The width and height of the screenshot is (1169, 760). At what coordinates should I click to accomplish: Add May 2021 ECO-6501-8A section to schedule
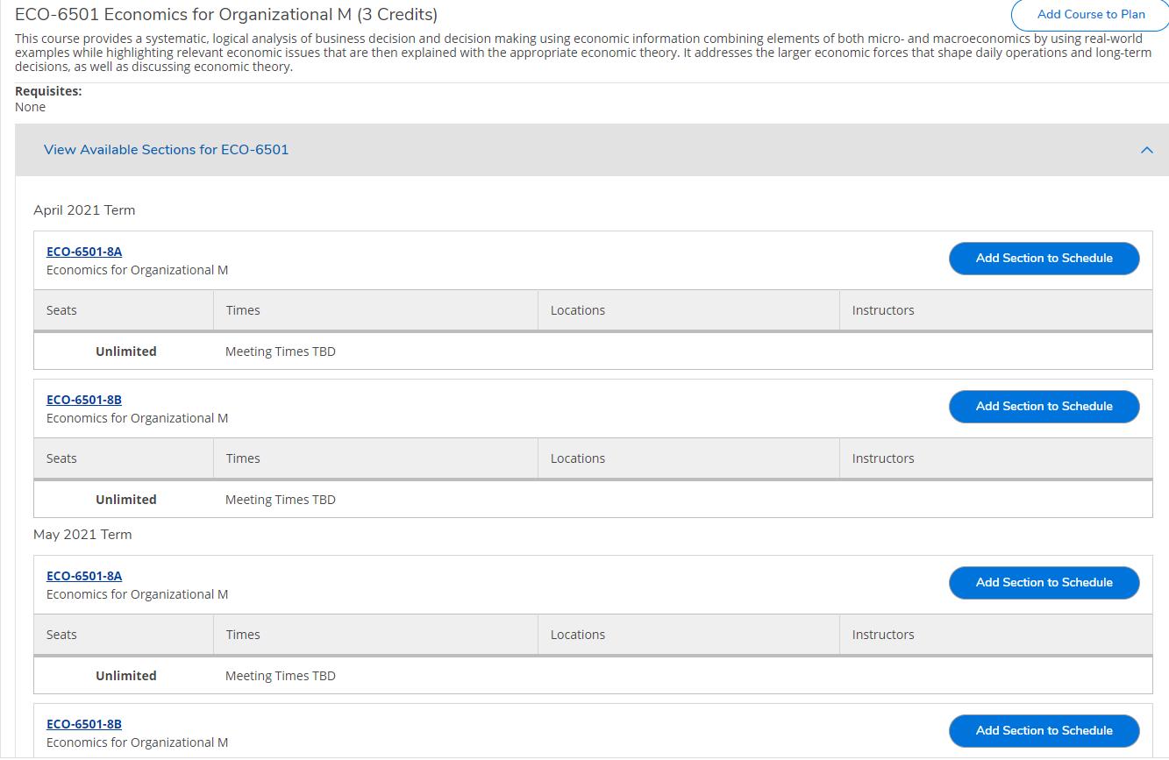1044,583
